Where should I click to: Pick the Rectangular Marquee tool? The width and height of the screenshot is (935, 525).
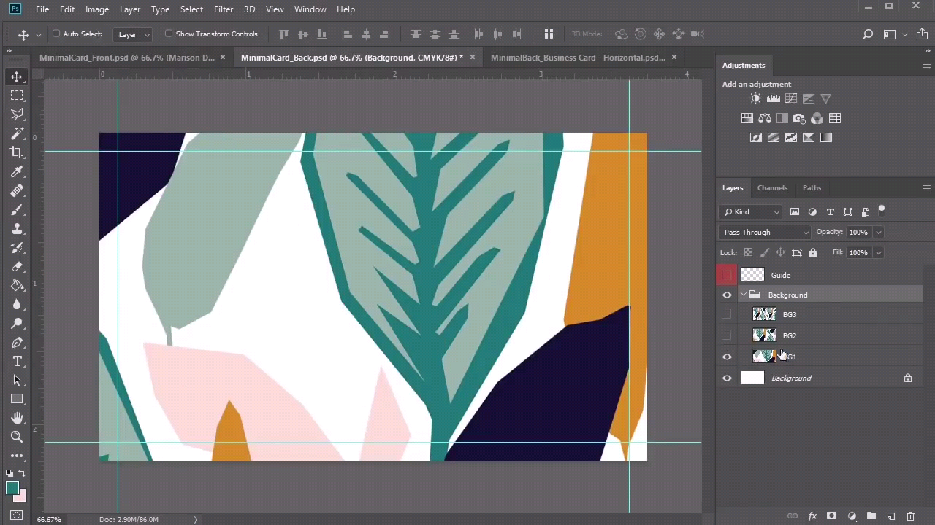(x=17, y=96)
